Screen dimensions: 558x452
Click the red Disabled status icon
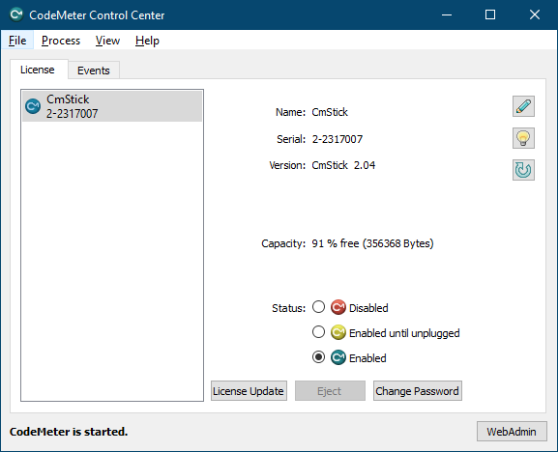point(338,307)
